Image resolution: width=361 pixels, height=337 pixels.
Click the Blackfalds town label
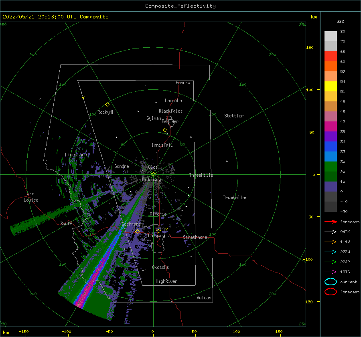coord(170,111)
